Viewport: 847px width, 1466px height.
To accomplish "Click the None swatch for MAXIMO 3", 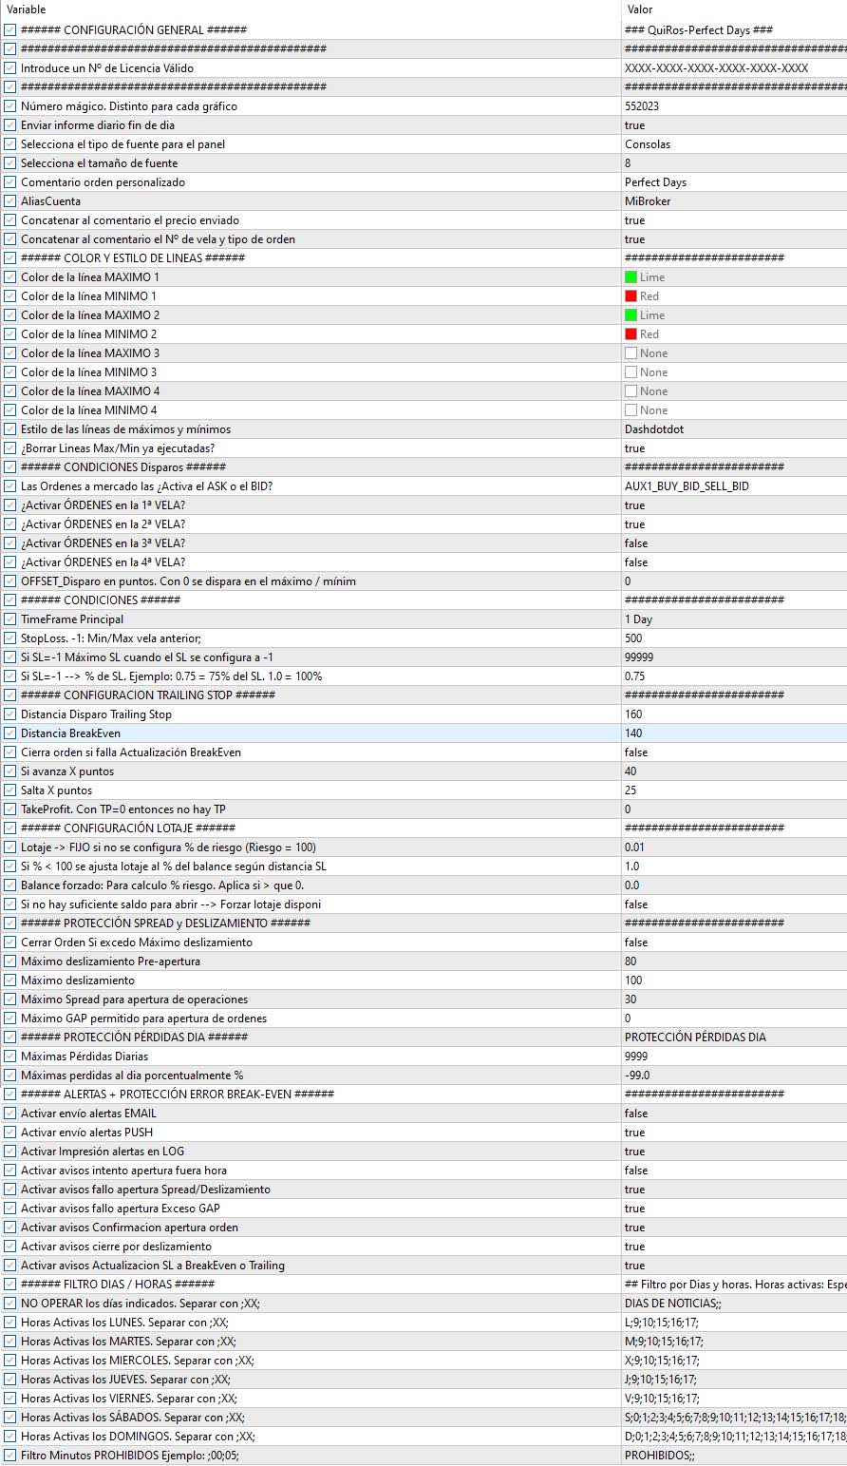I will pos(631,353).
